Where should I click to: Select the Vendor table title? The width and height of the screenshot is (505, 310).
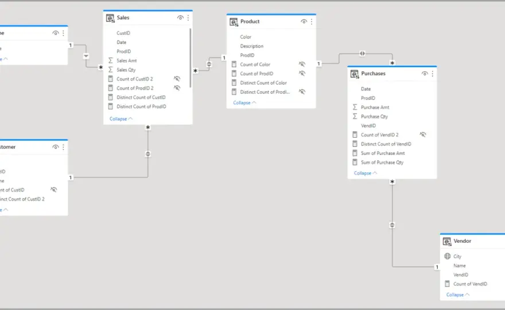(463, 241)
